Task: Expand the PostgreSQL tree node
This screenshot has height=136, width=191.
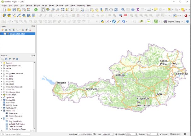Action: point(2,100)
